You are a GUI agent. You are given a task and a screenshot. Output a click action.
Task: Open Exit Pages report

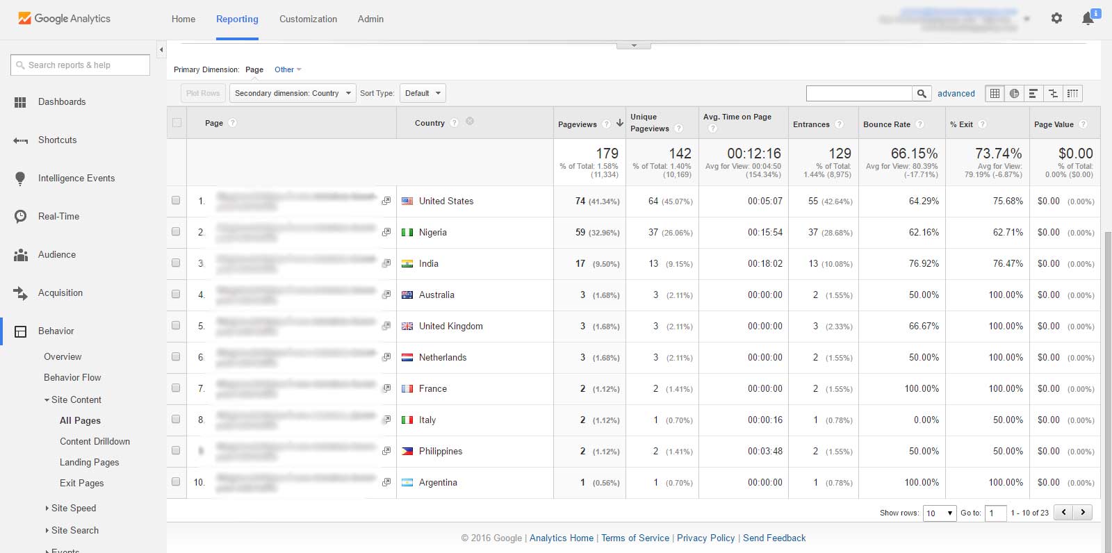point(82,483)
